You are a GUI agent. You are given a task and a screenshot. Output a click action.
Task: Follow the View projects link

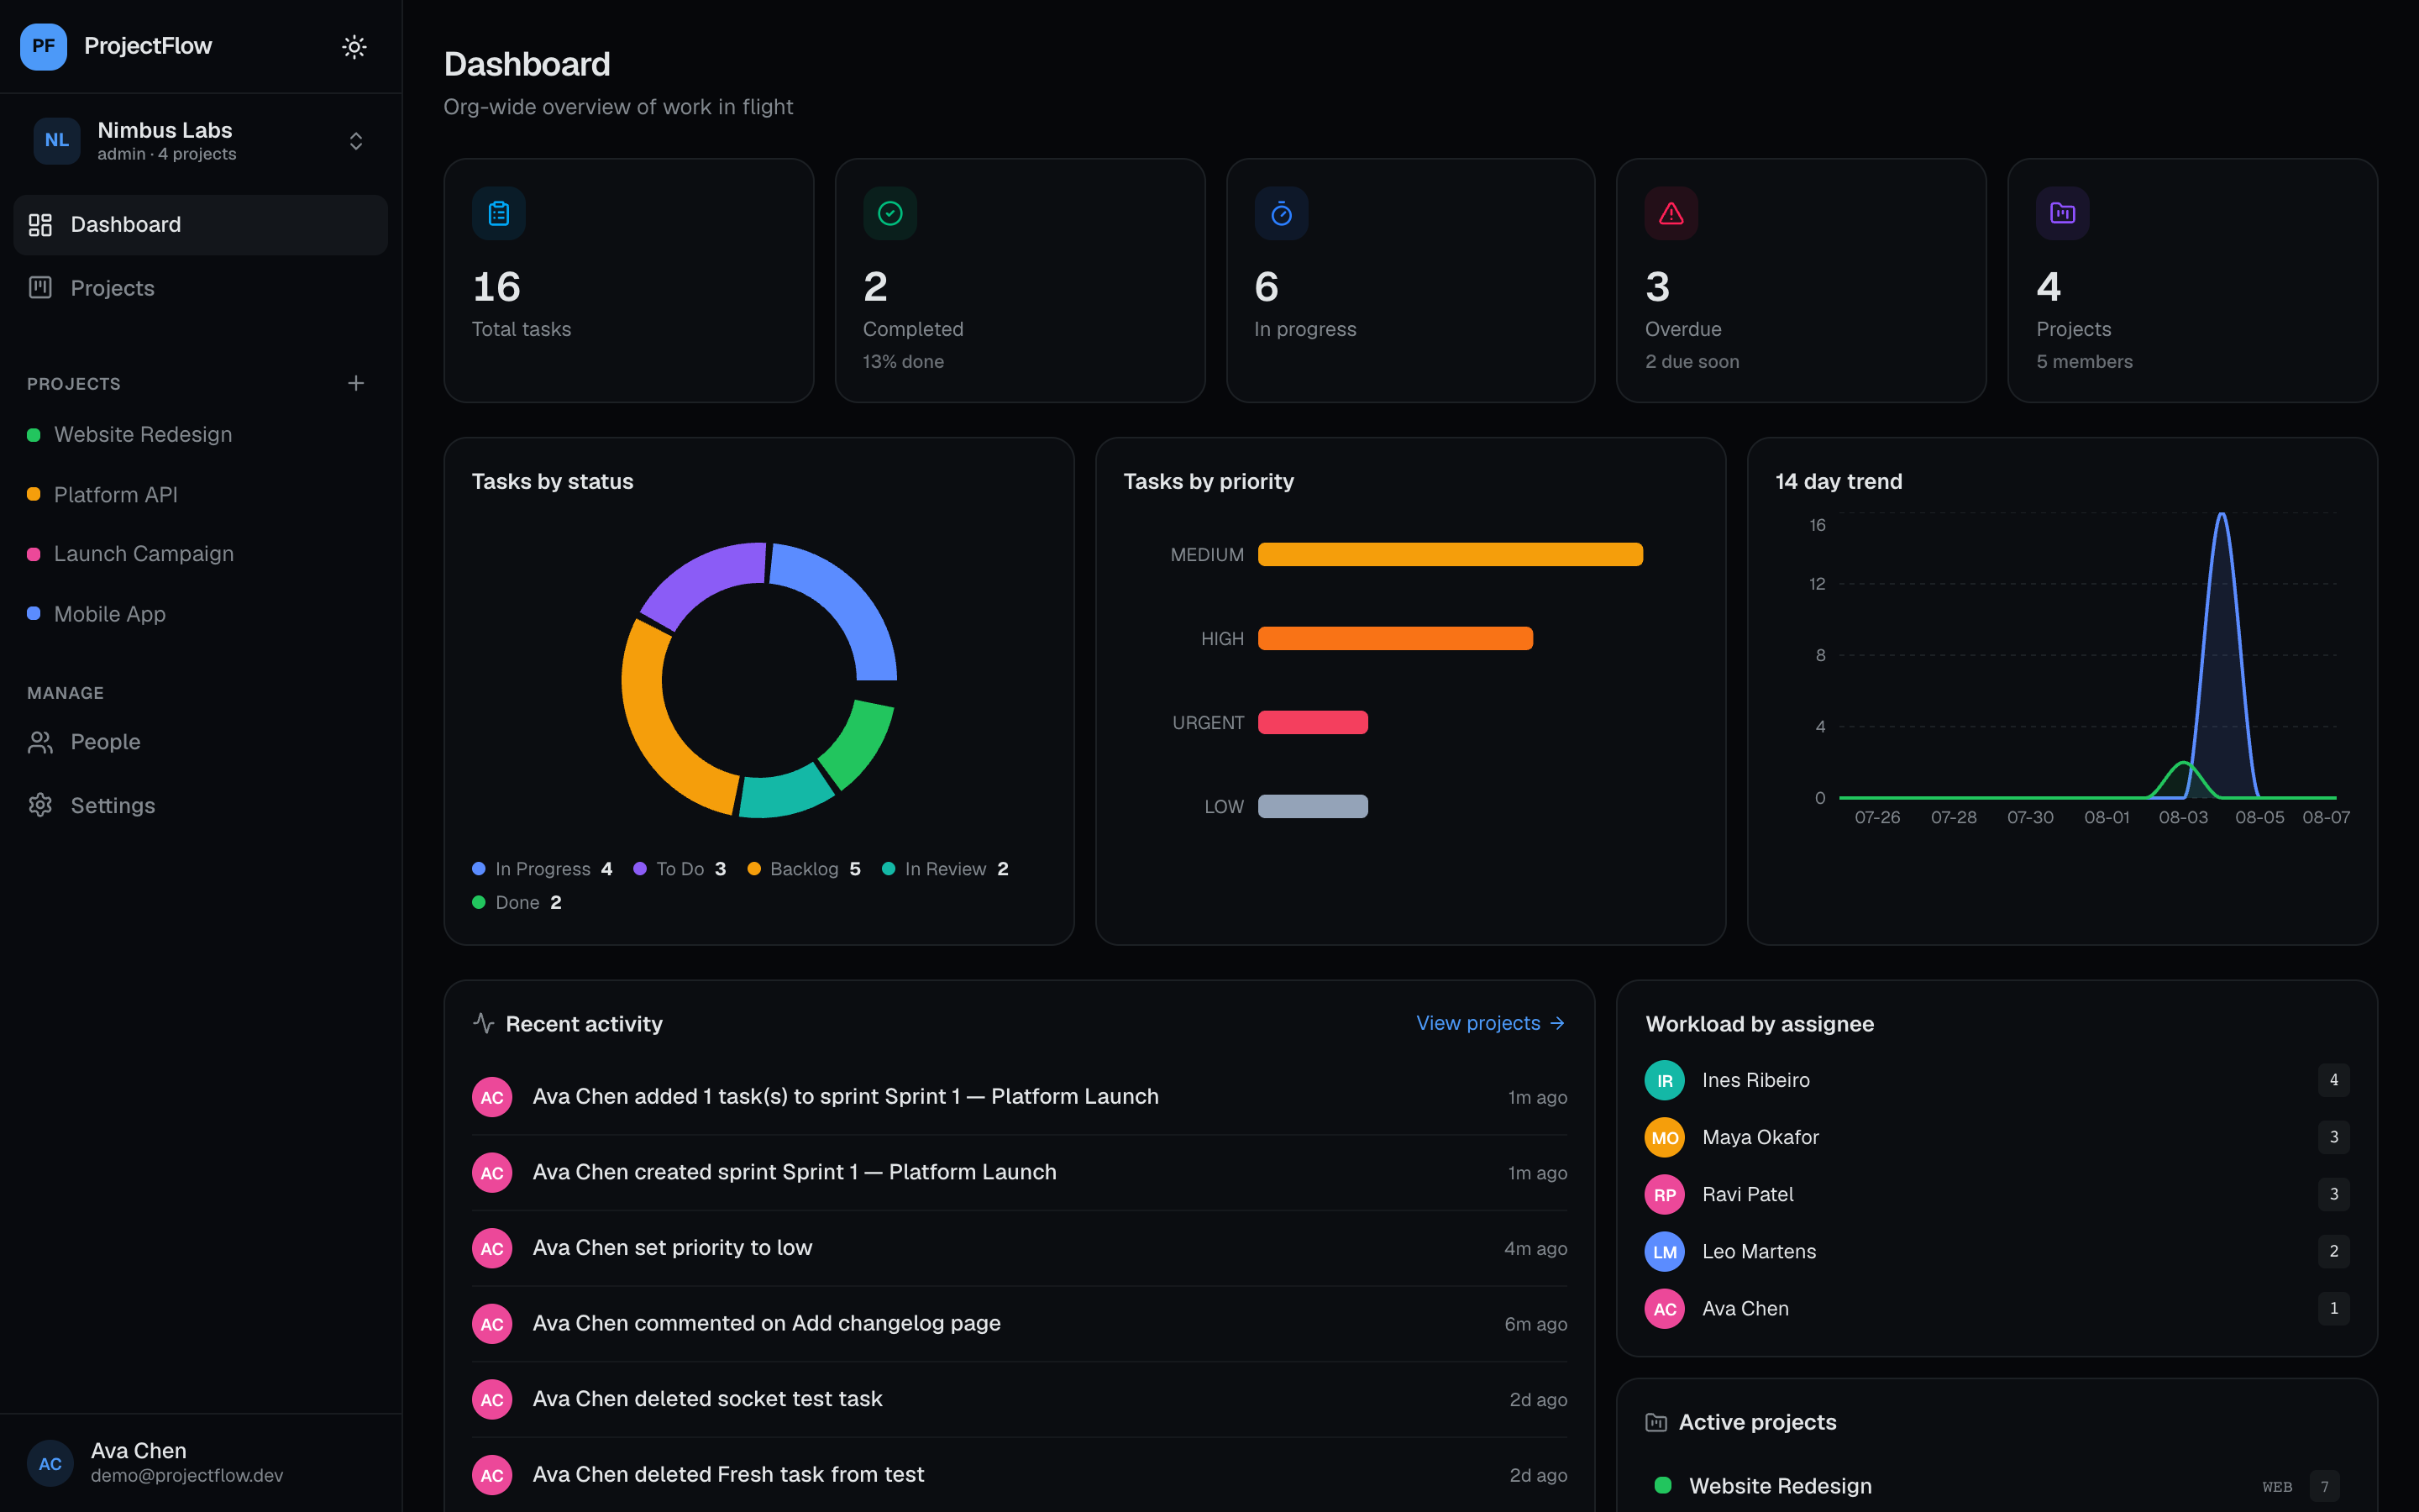(x=1490, y=1023)
